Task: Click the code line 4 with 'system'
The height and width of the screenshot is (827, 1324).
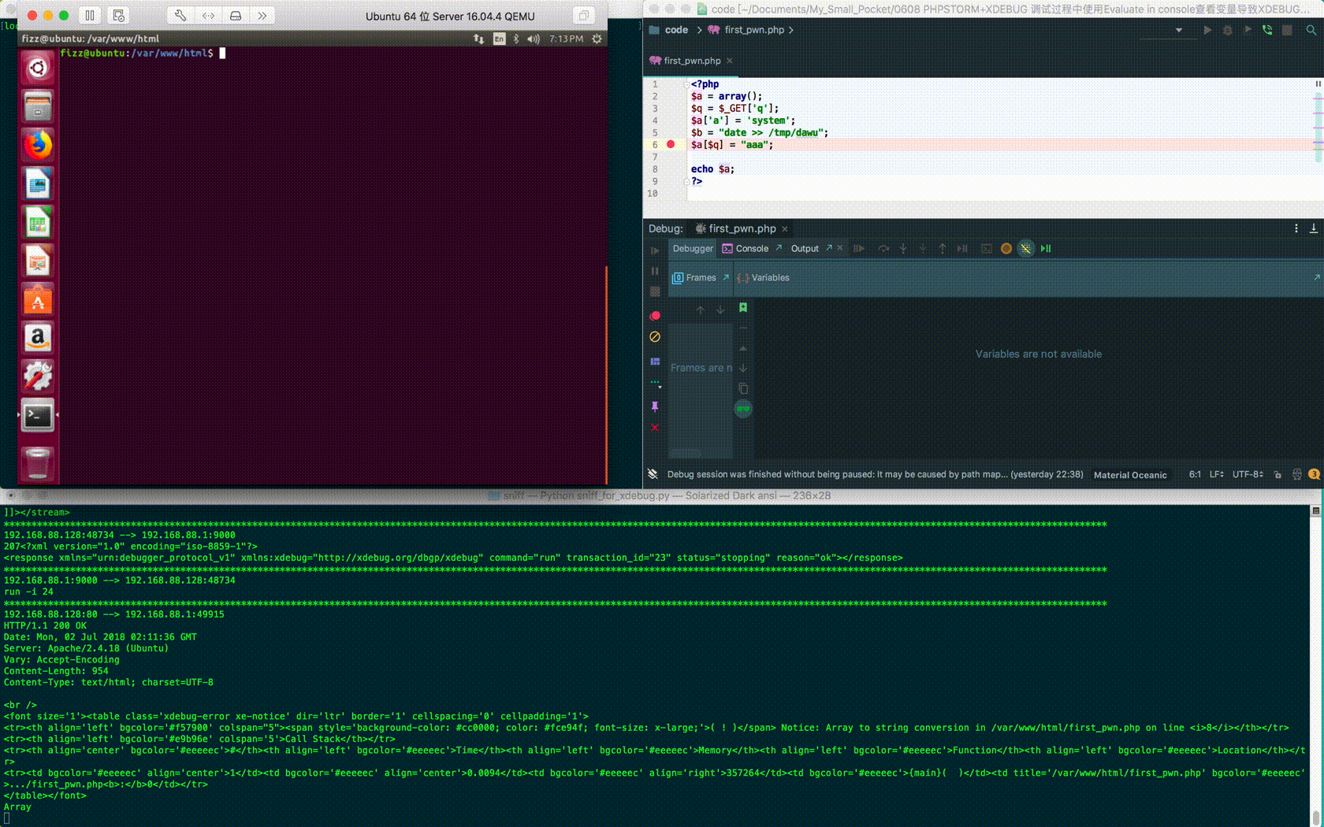Action: click(742, 121)
